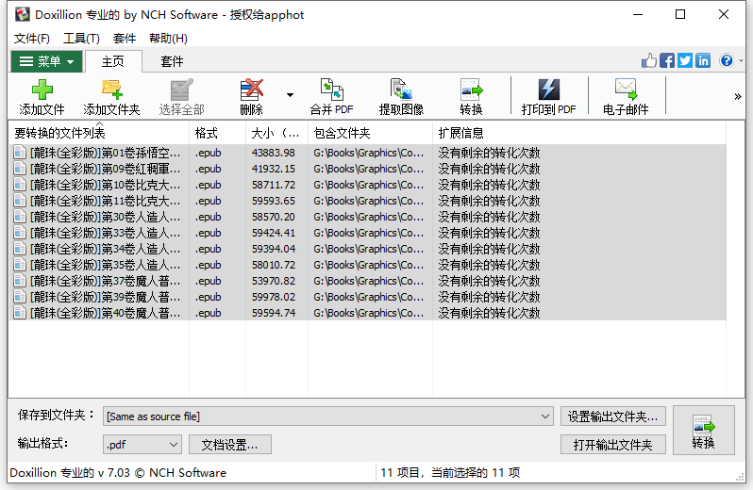
Task: Click the blue help question icon
Action: (727, 60)
